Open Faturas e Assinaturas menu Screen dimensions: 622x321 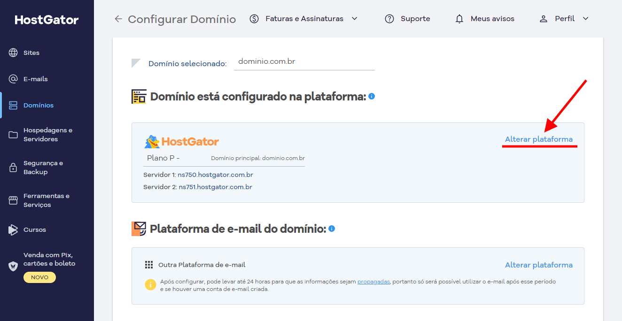pos(303,19)
